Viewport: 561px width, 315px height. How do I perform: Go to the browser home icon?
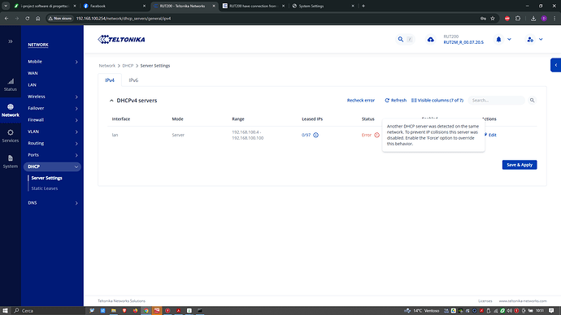37,18
